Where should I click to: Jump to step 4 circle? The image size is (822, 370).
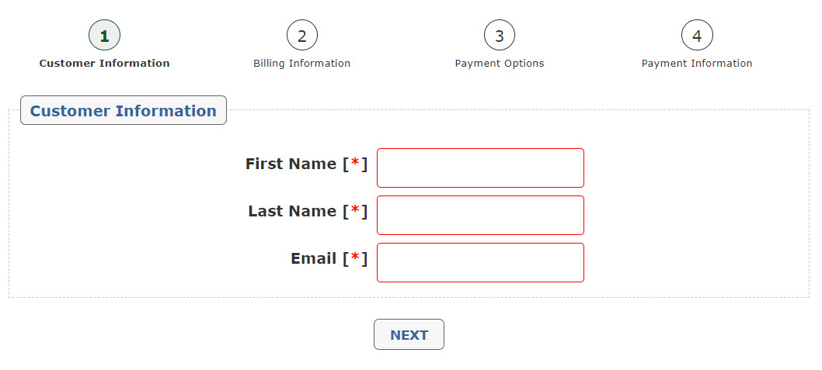coord(696,36)
